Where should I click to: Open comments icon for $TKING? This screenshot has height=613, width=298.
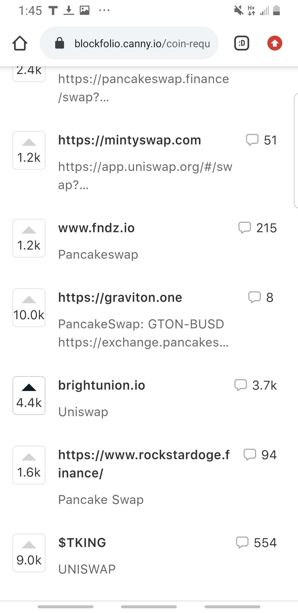point(256,543)
